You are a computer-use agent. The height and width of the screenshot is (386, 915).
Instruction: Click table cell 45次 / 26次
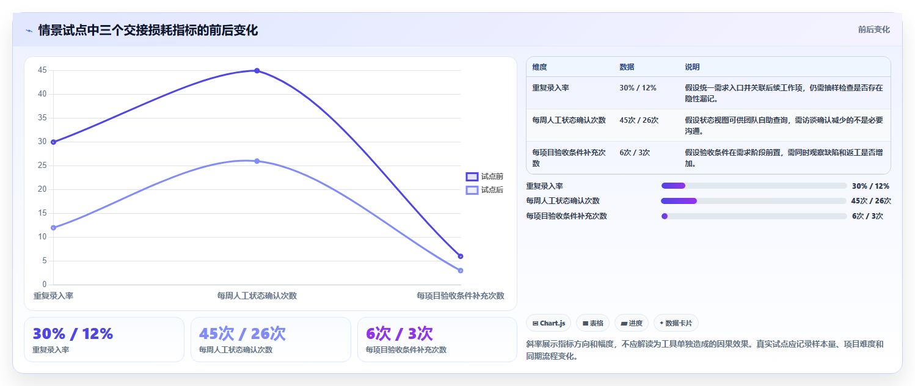639,120
